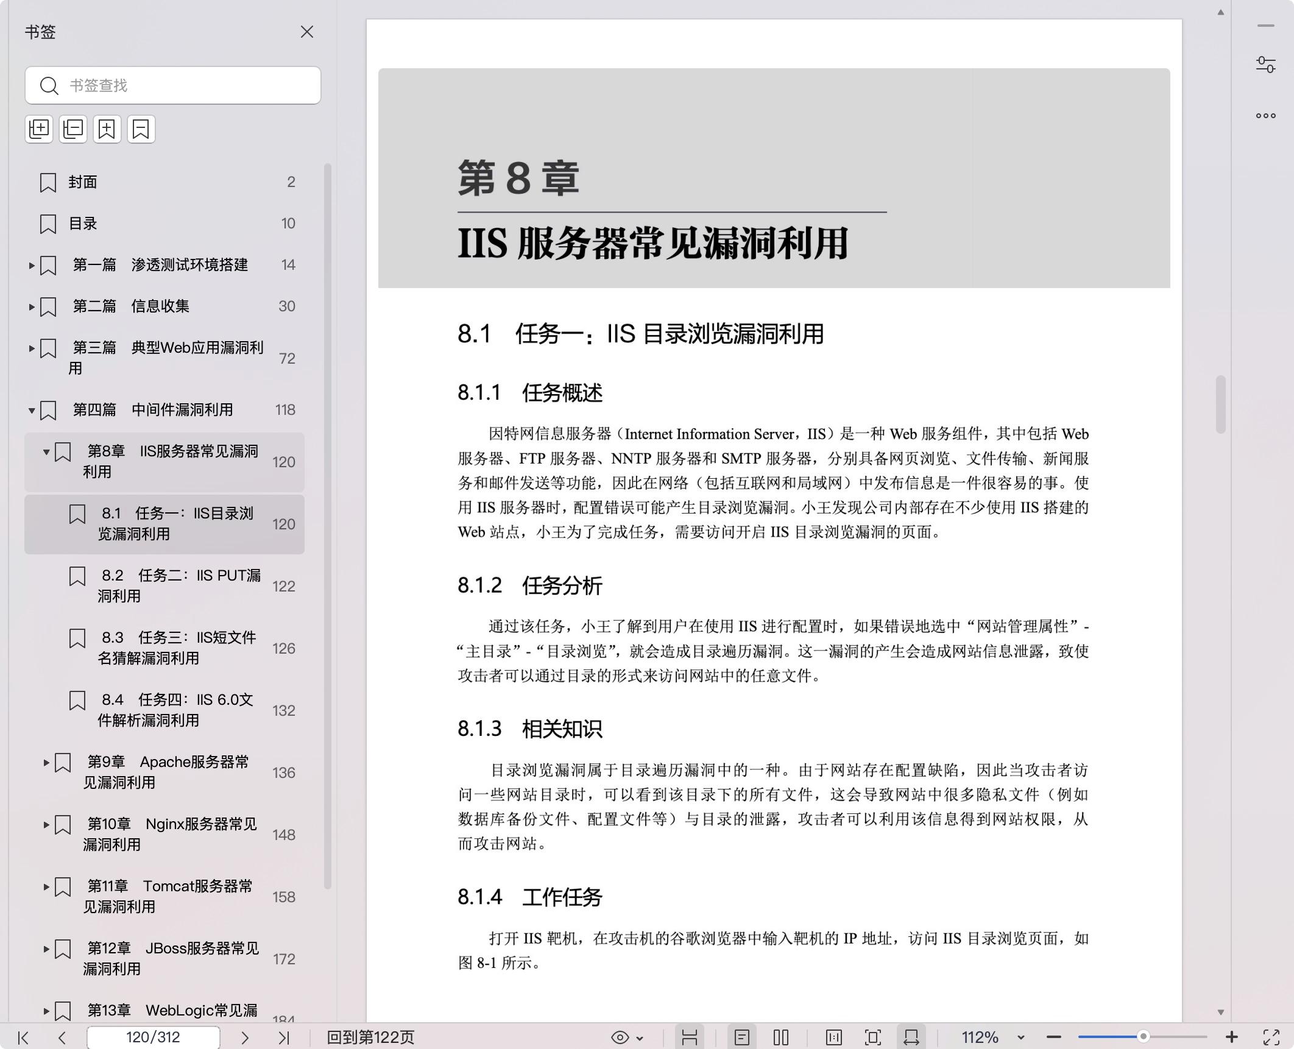Set zoom to actual size 1:1
The image size is (1294, 1049).
(x=834, y=1037)
